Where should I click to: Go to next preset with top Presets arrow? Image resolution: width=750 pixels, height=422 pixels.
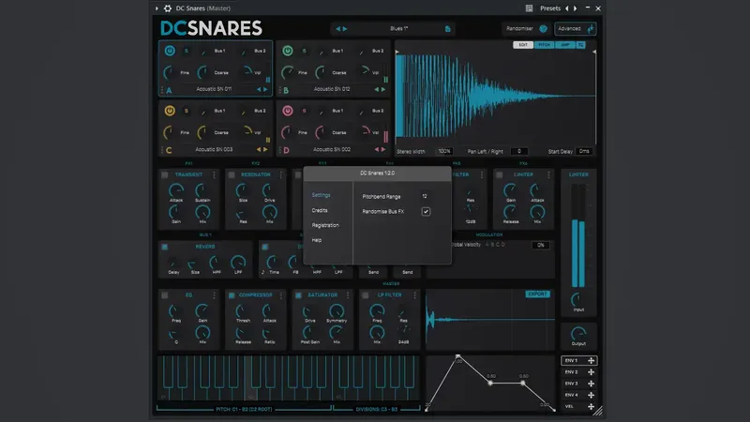(576, 8)
